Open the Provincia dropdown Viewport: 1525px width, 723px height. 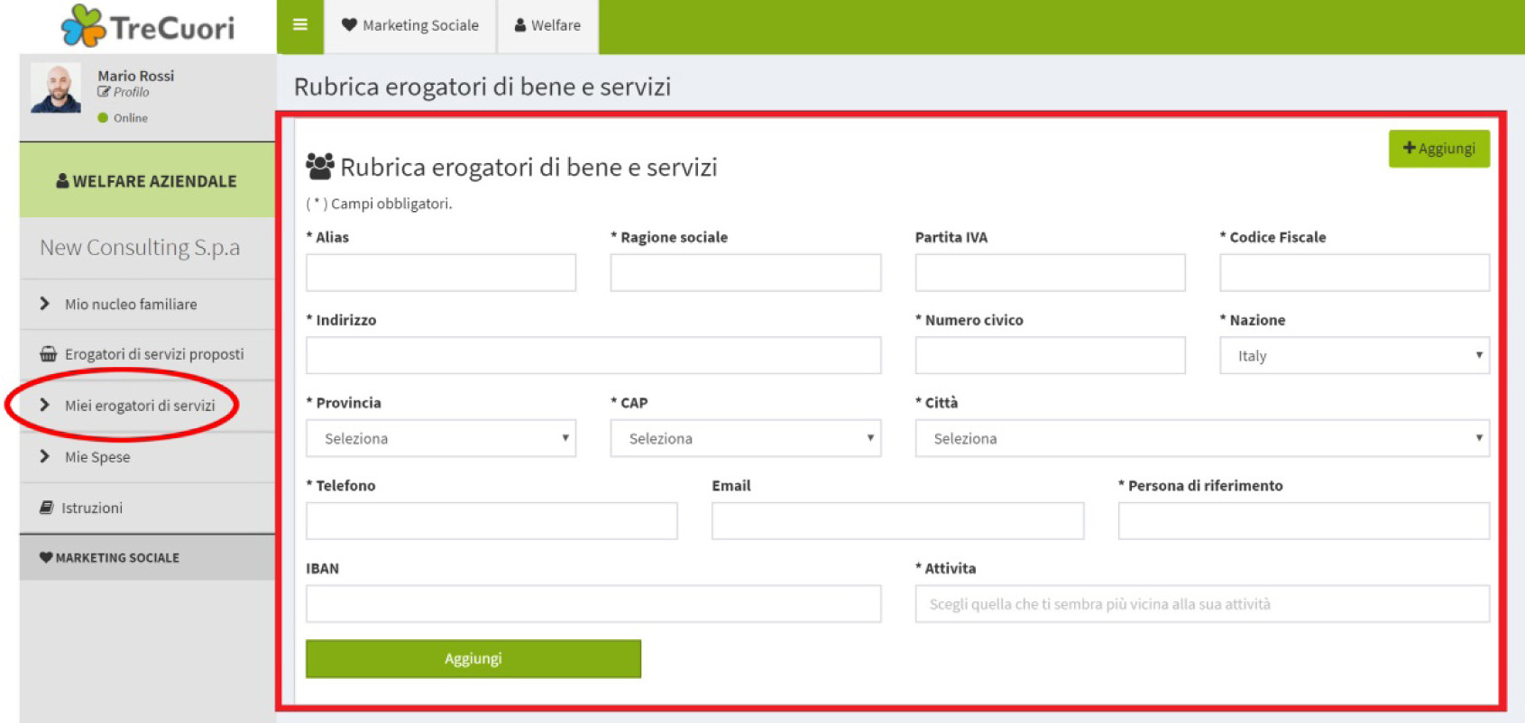tap(441, 438)
